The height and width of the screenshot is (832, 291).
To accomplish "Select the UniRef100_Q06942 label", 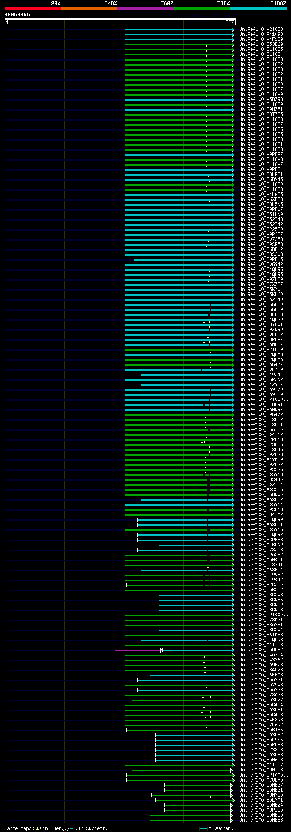I will (261, 265).
